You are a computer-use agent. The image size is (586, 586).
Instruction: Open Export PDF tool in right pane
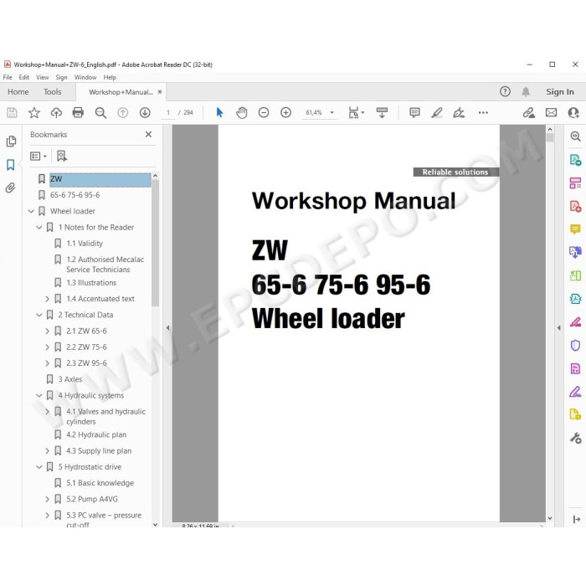coord(575,160)
